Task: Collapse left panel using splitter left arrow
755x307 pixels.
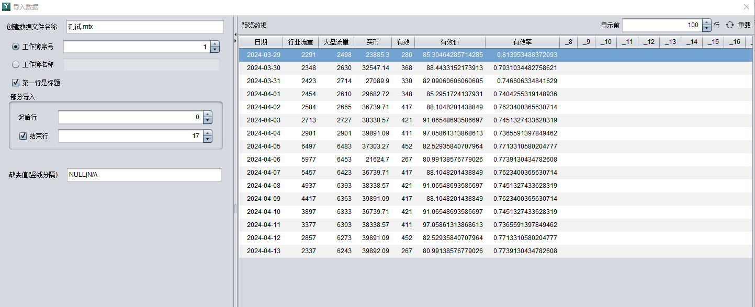Action: (235, 34)
